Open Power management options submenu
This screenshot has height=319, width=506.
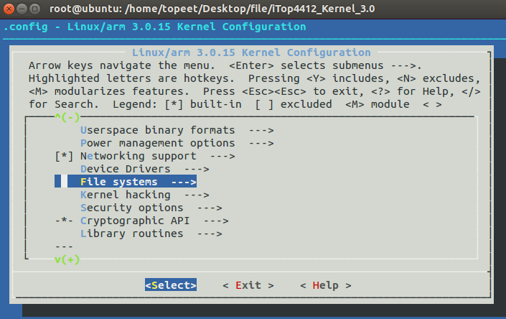[177, 143]
